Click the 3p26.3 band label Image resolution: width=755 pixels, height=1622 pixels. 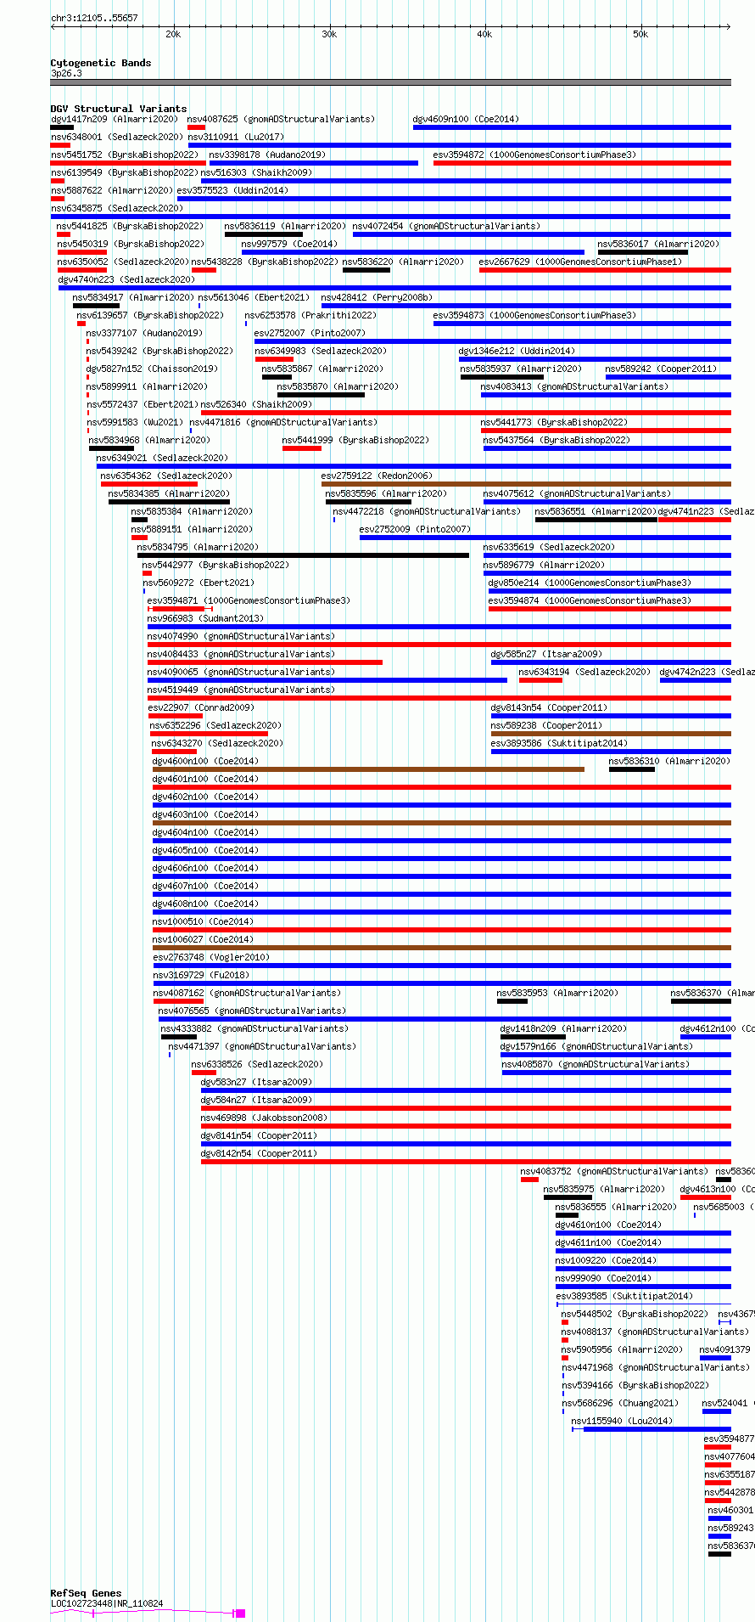tap(66, 74)
